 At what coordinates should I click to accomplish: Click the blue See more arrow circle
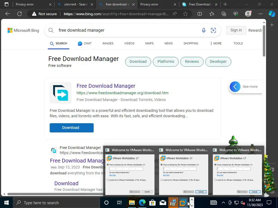coord(235,87)
